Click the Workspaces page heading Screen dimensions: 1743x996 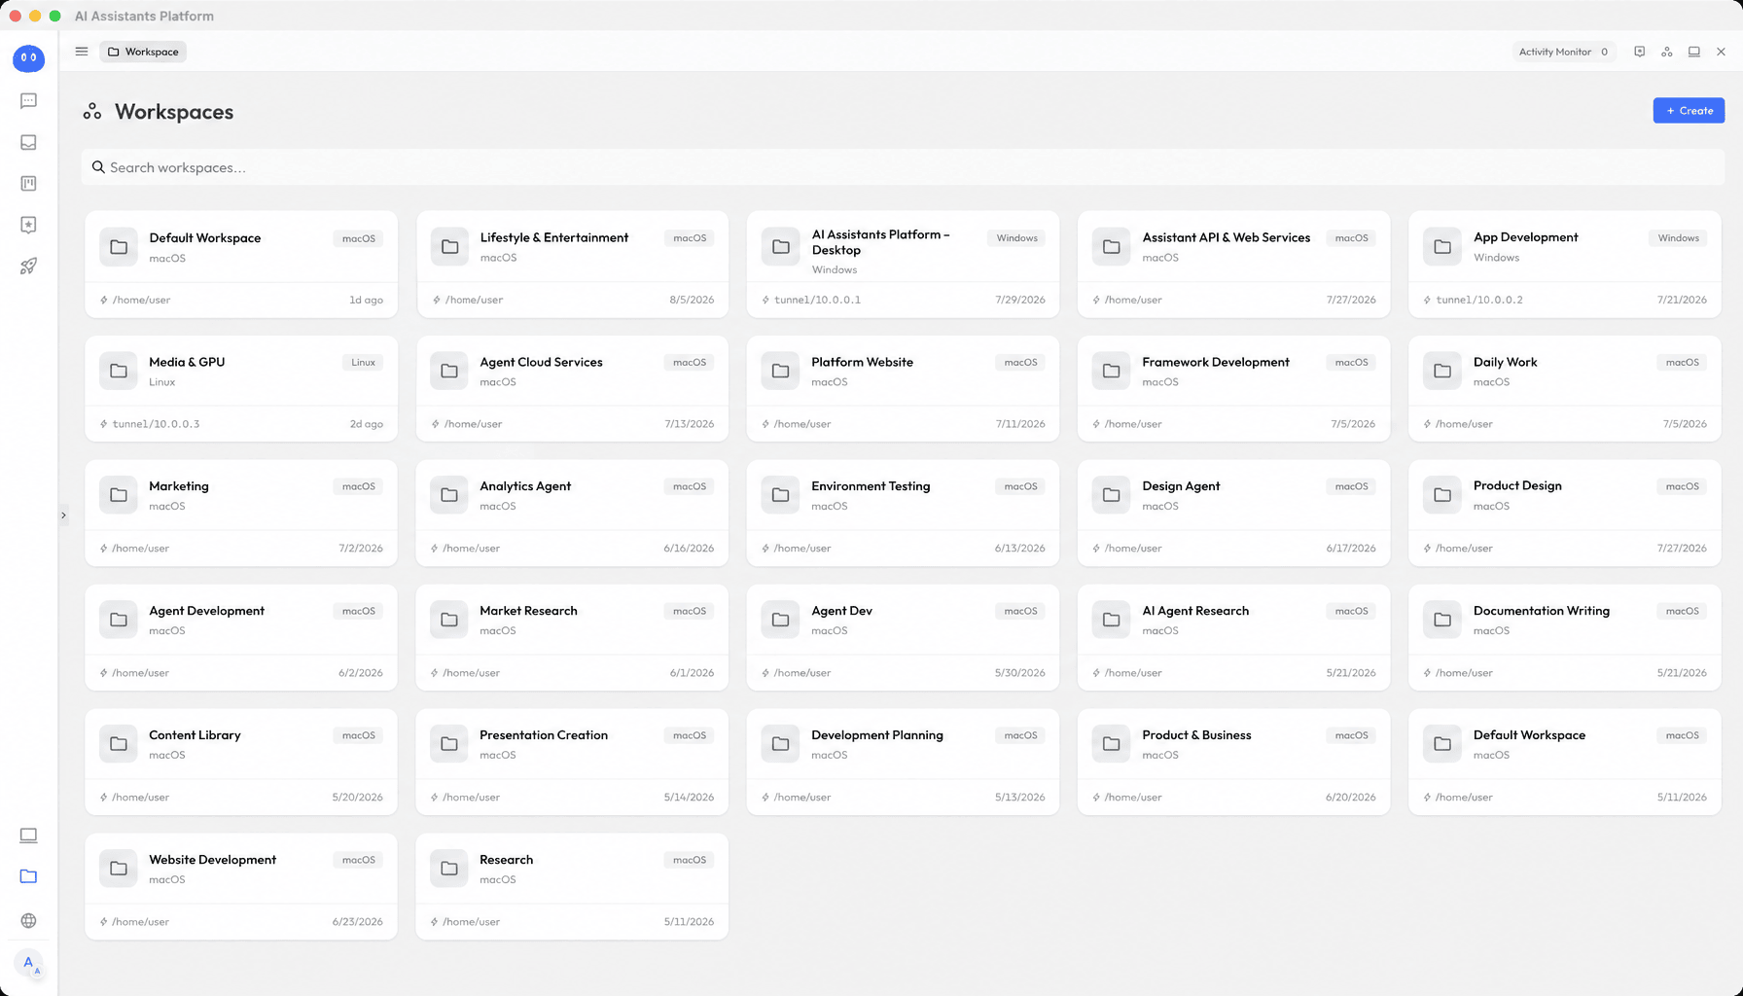pyautogui.click(x=174, y=112)
